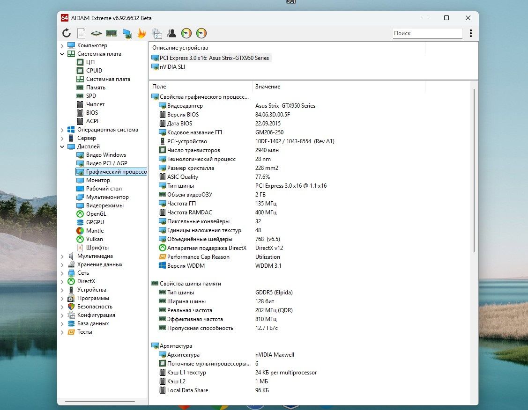This screenshot has height=410, width=528.
Task: Open the Mantle tree item
Action: 95,231
